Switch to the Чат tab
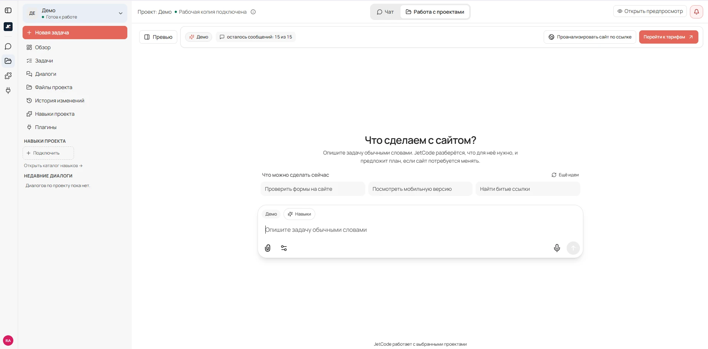Screen dimensions: 708x349 tap(385, 12)
